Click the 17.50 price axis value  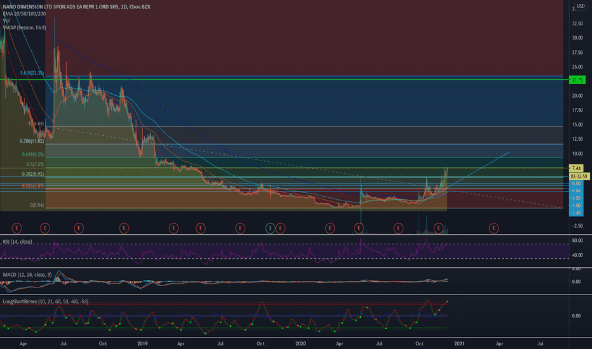(577, 110)
